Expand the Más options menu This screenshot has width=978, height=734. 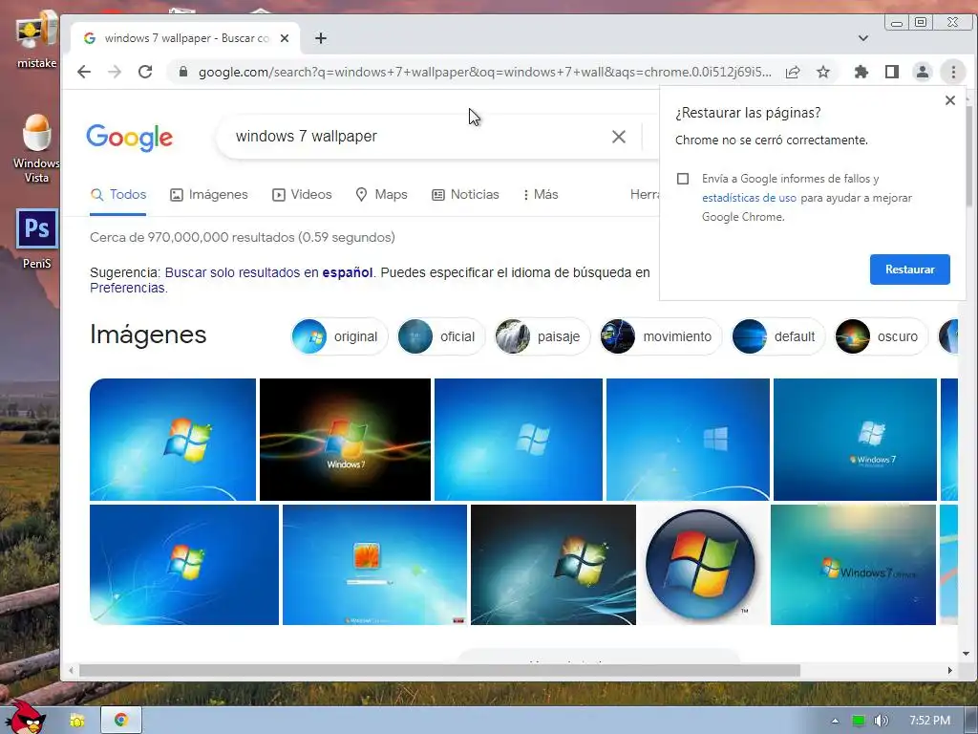pyautogui.click(x=541, y=194)
